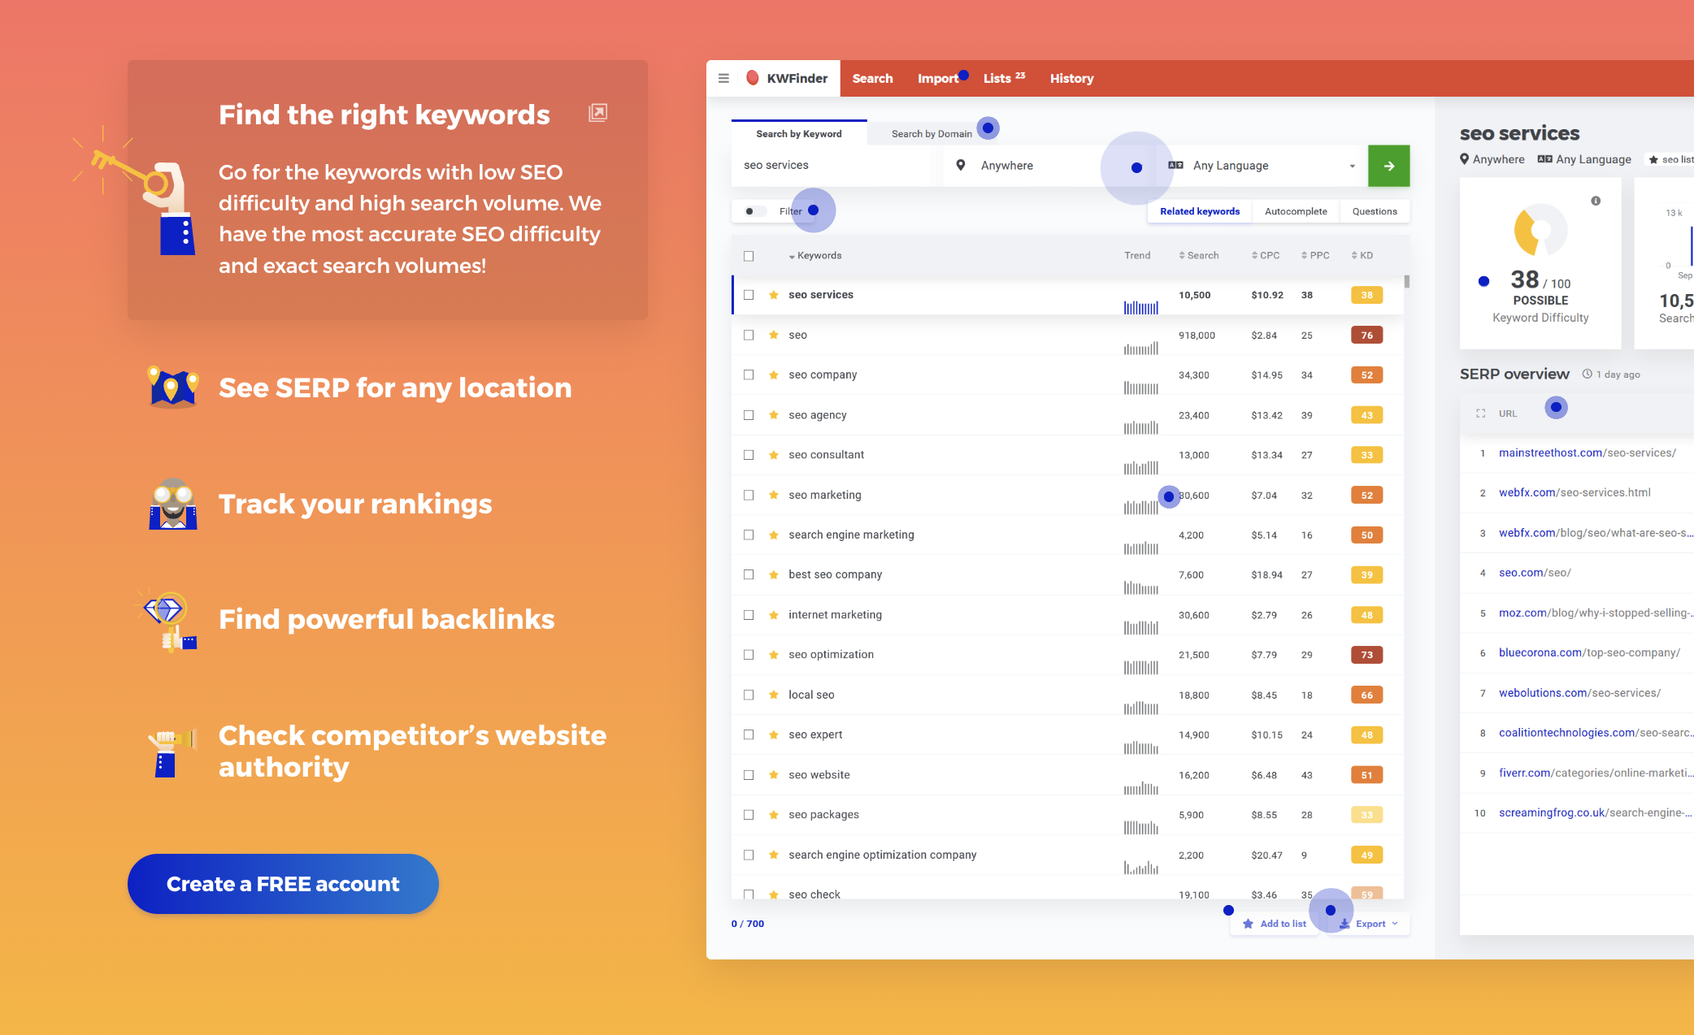Star the 'seo consultant' keyword
The height and width of the screenshot is (1035, 1694).
[774, 455]
